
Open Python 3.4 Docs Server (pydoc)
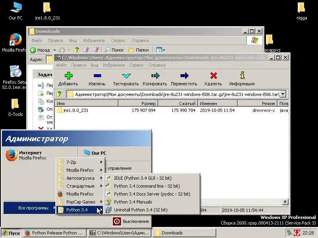tap(152, 194)
